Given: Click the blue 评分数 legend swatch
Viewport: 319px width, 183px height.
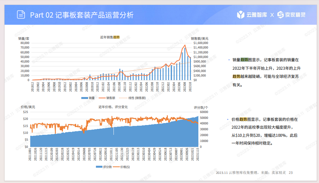Looking at the screenshot, I should pyautogui.click(x=99, y=167).
